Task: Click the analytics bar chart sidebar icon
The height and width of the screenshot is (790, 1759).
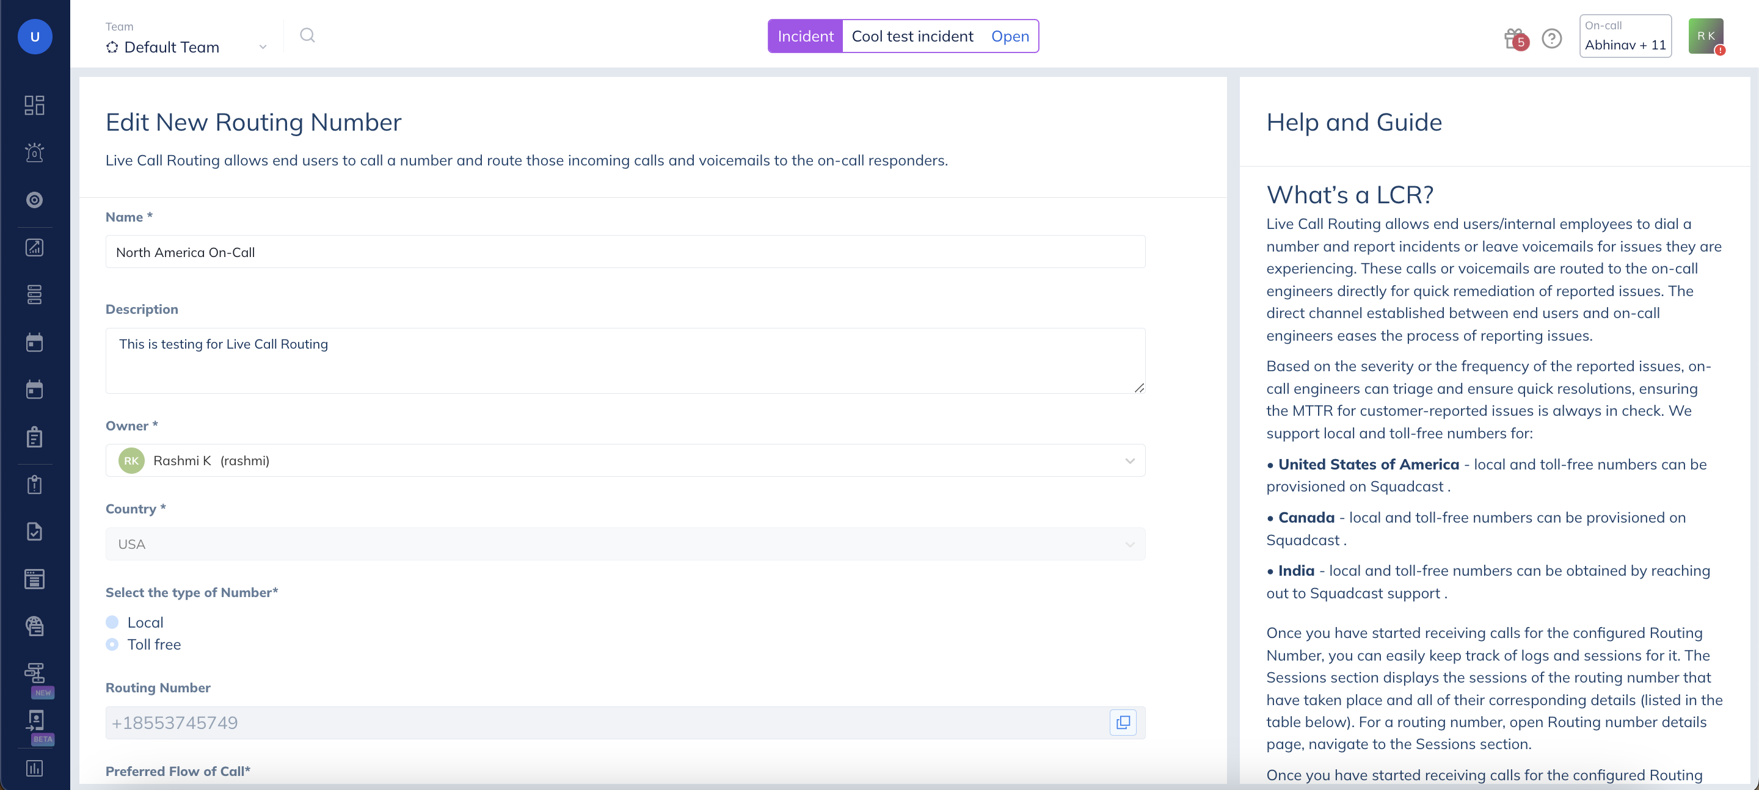Action: pos(34,768)
